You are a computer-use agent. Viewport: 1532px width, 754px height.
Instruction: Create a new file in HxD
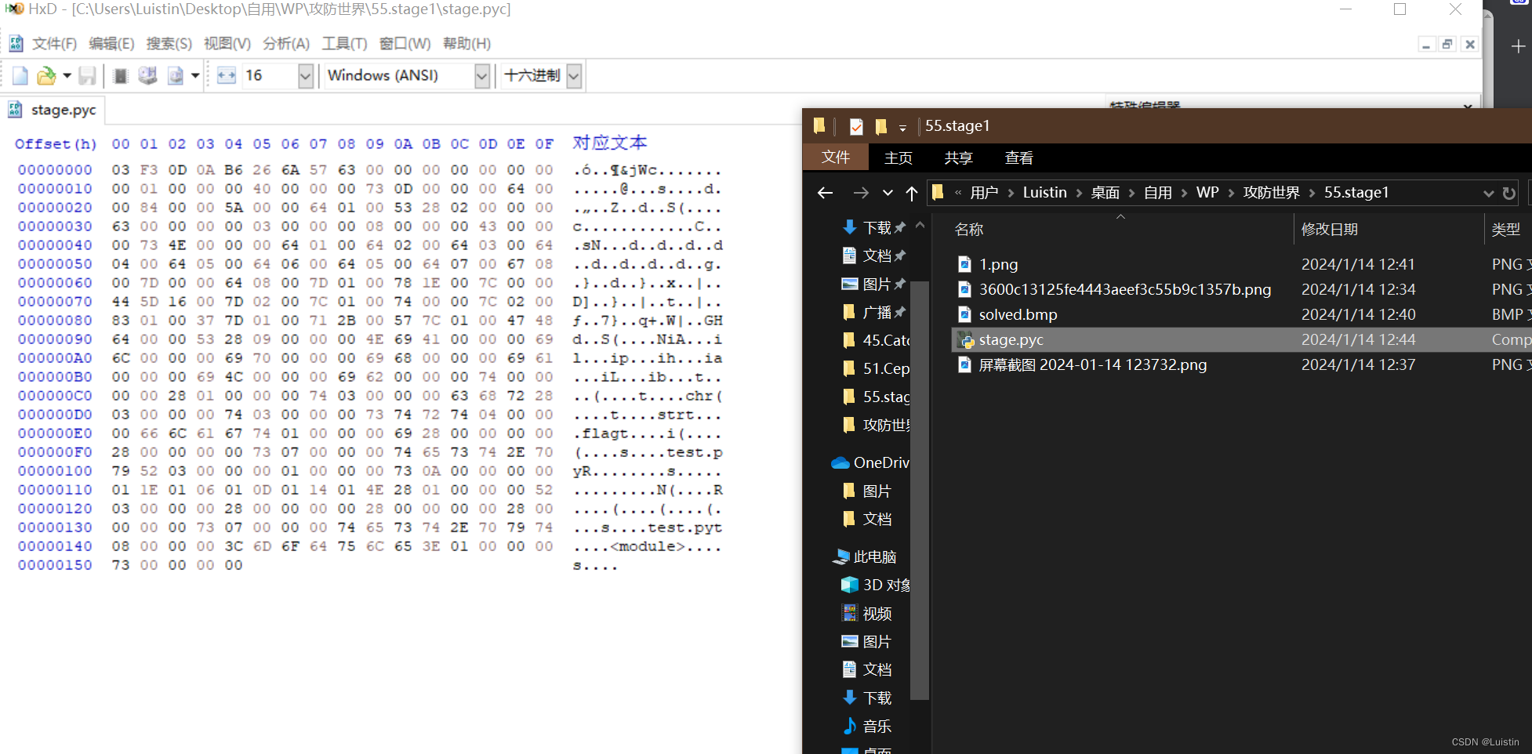point(19,75)
